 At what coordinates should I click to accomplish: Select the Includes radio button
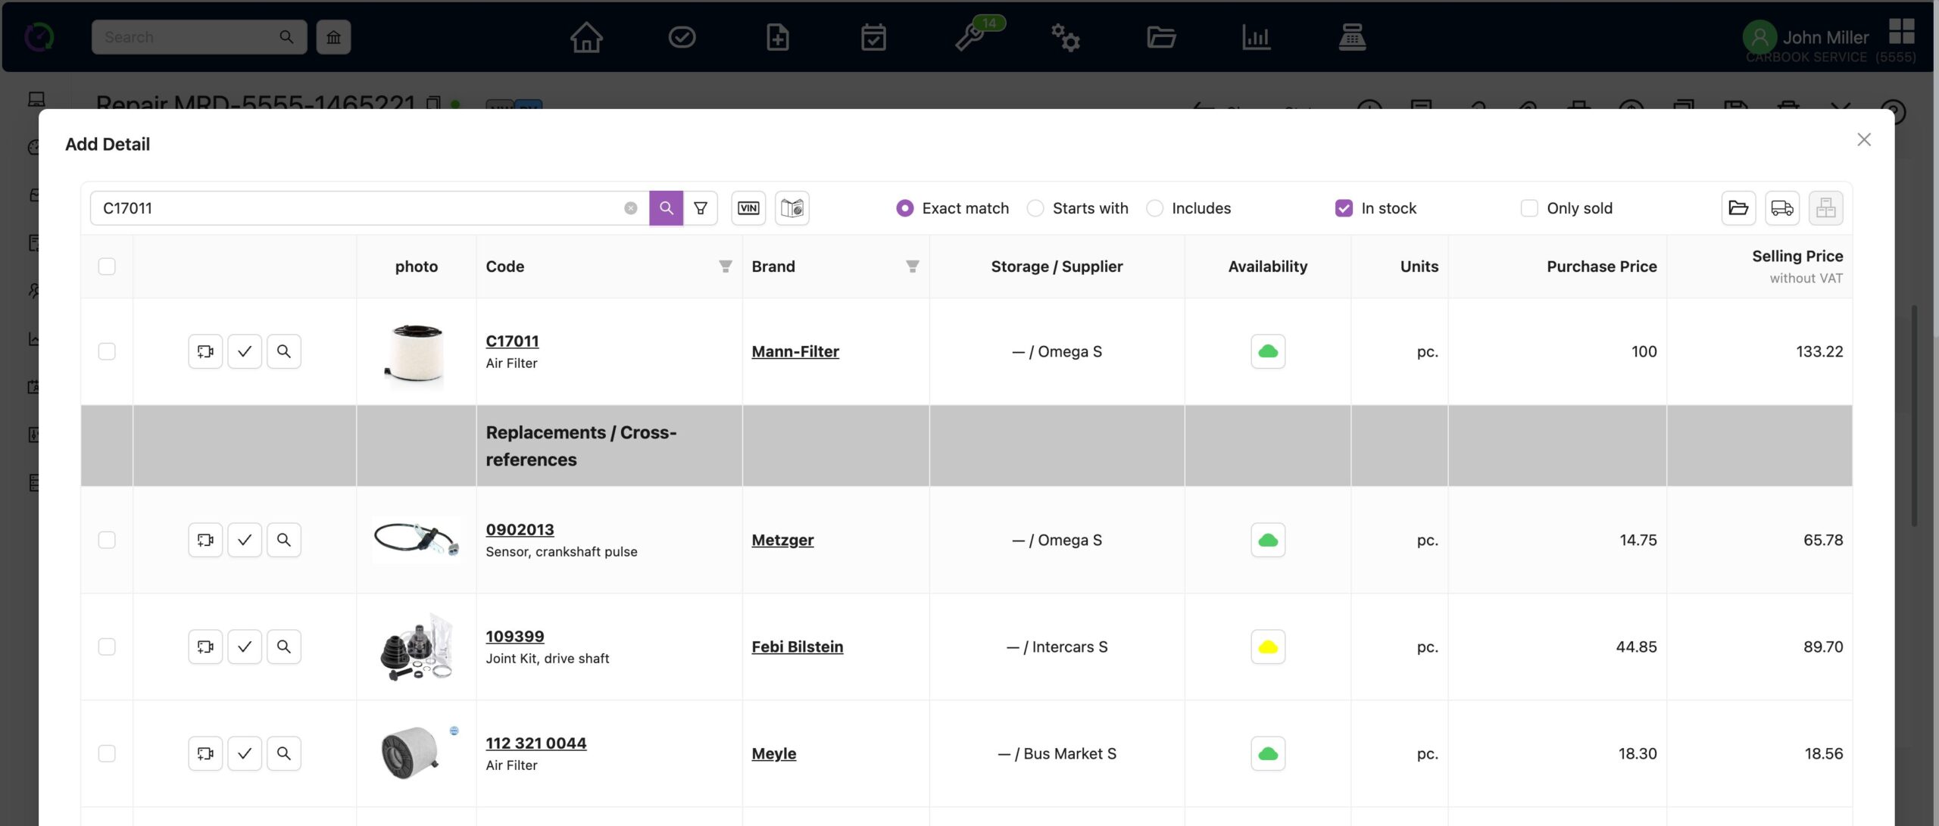click(1154, 208)
